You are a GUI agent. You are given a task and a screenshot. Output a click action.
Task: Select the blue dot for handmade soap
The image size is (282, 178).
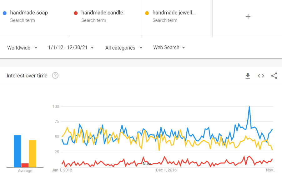point(5,13)
